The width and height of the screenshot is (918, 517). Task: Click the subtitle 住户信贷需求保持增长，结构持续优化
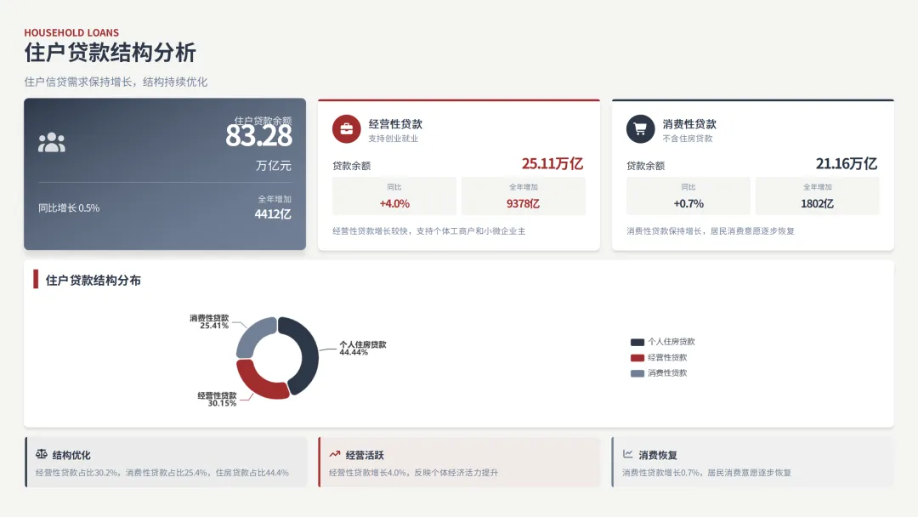[x=116, y=82]
